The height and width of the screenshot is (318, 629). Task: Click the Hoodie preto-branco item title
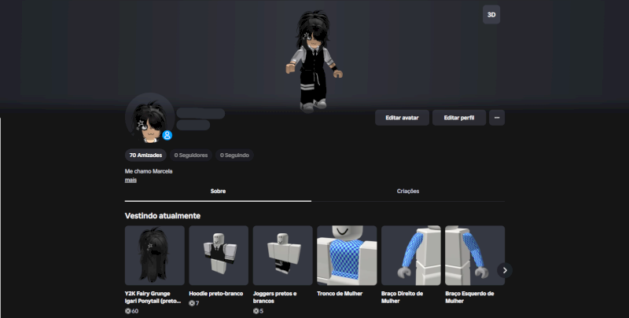pos(215,294)
